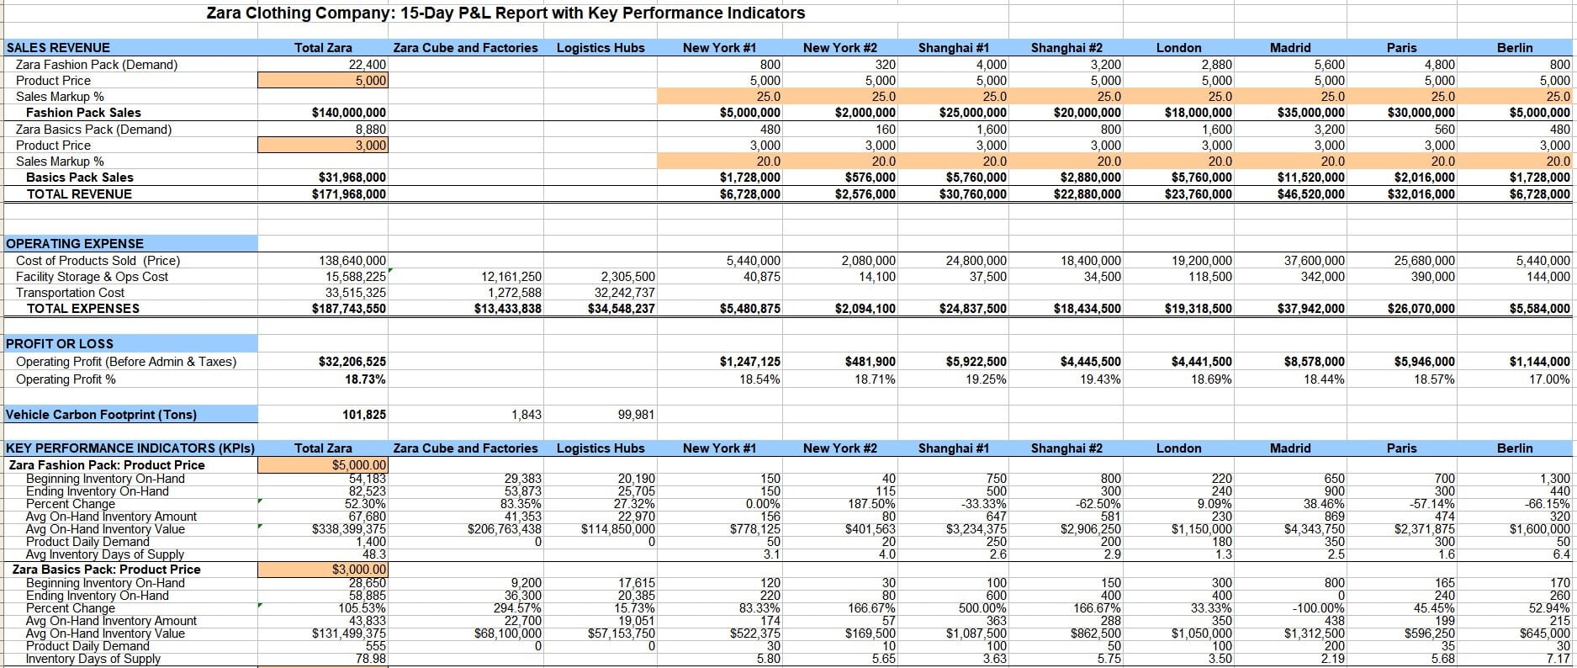Image resolution: width=1577 pixels, height=668 pixels.
Task: Click the Total Zara profit percent '18.73%'
Action: pos(368,379)
